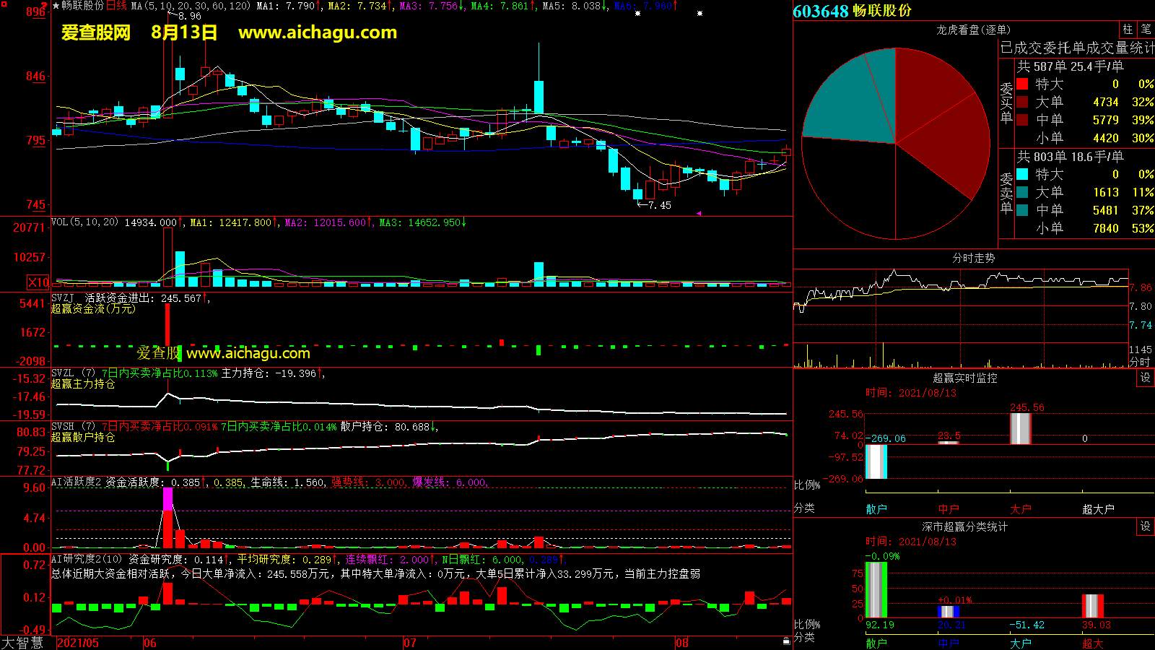Click the lock icon at bottom of chart
This screenshot has width=1155, height=650.
786,641
